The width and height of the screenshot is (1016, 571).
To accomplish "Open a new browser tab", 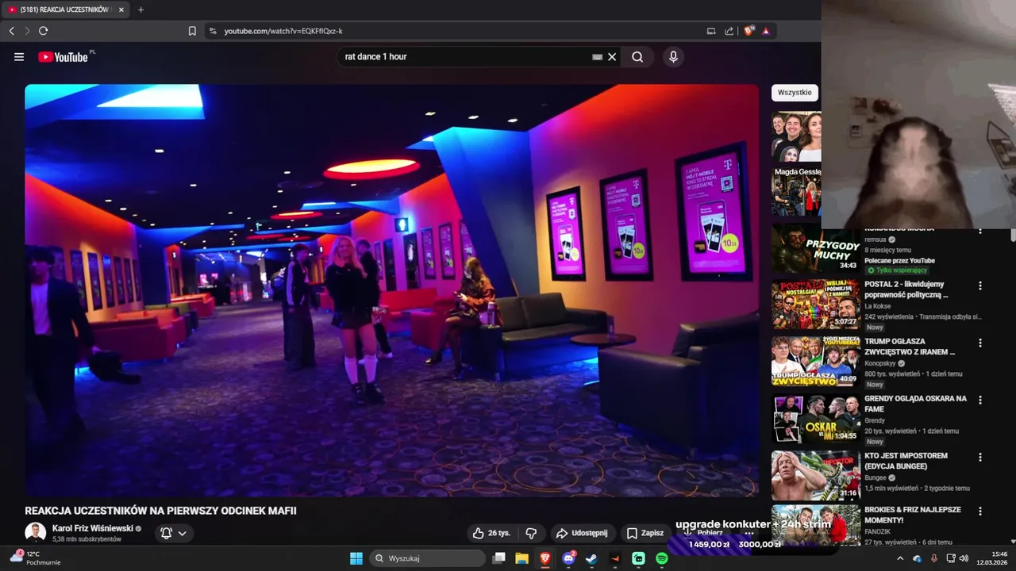I will [140, 10].
